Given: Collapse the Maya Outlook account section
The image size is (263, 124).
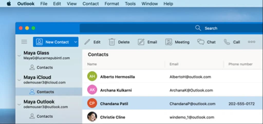Looking at the screenshot, I should [x=19, y=104].
